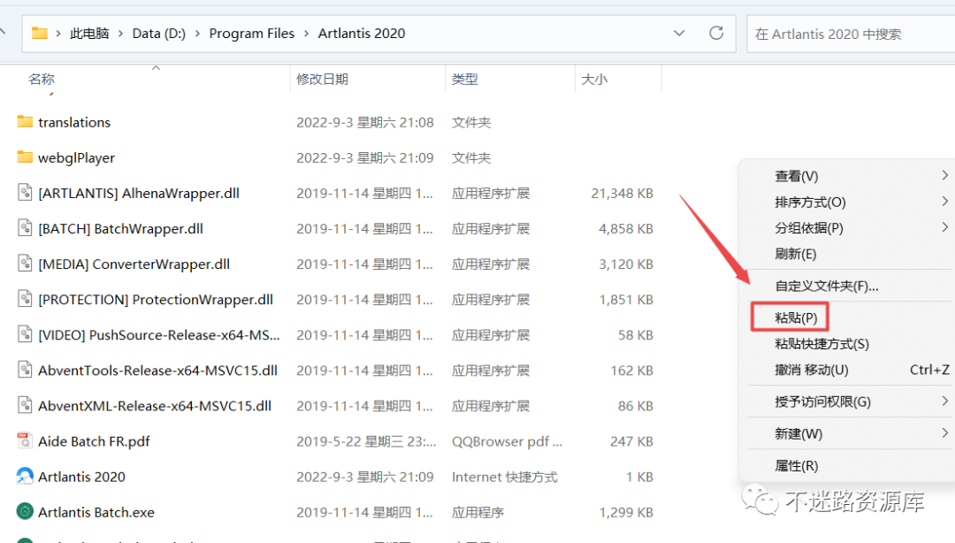
Task: Click the Aide Batch FR.pdf icon
Action: point(25,440)
